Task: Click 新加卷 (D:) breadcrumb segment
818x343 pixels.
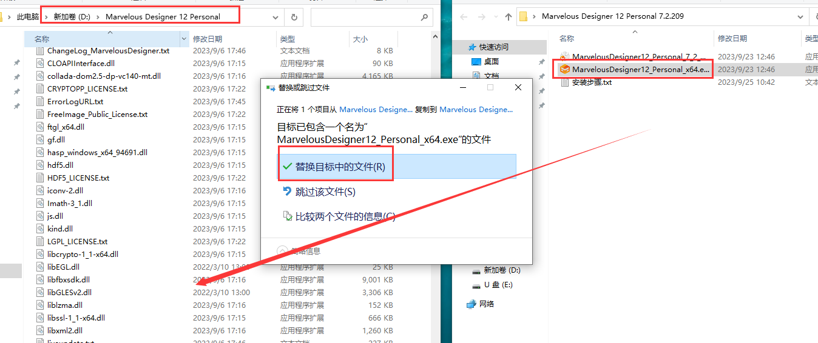Action: 72,17
